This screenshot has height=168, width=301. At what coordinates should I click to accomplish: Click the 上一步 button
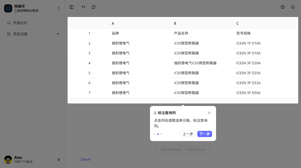pyautogui.click(x=188, y=134)
